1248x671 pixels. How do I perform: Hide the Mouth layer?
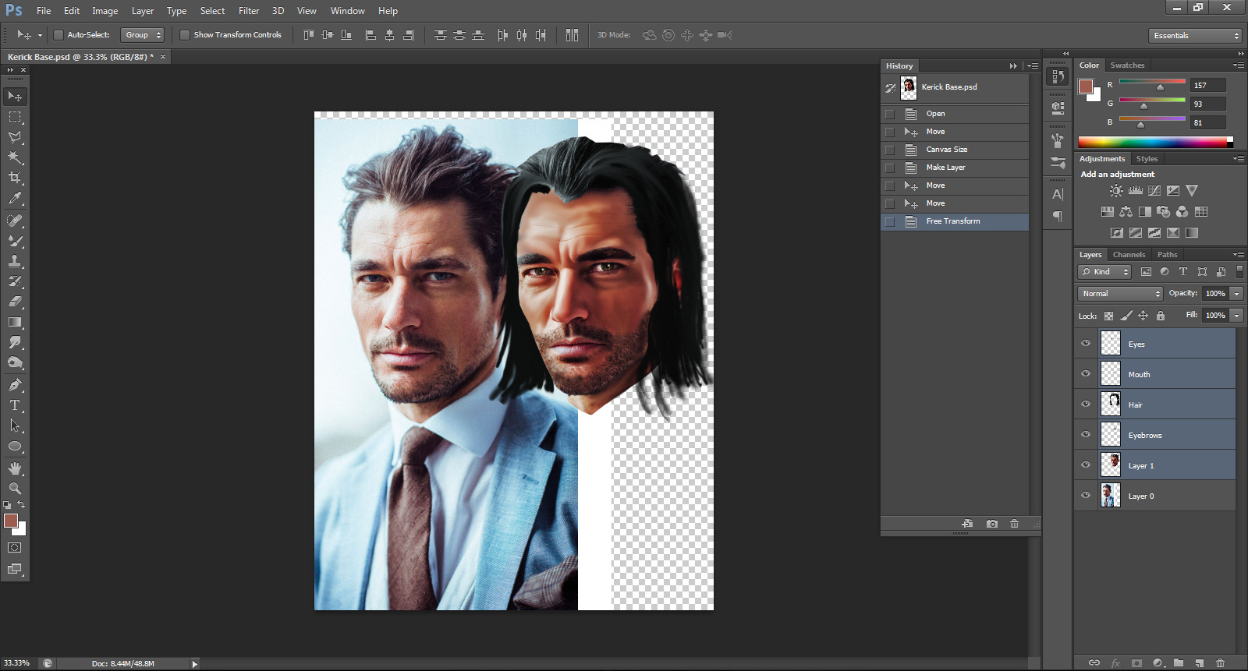coord(1086,374)
